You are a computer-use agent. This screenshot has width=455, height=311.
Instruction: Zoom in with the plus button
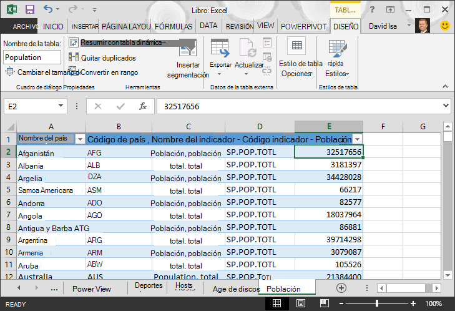coord(413,304)
